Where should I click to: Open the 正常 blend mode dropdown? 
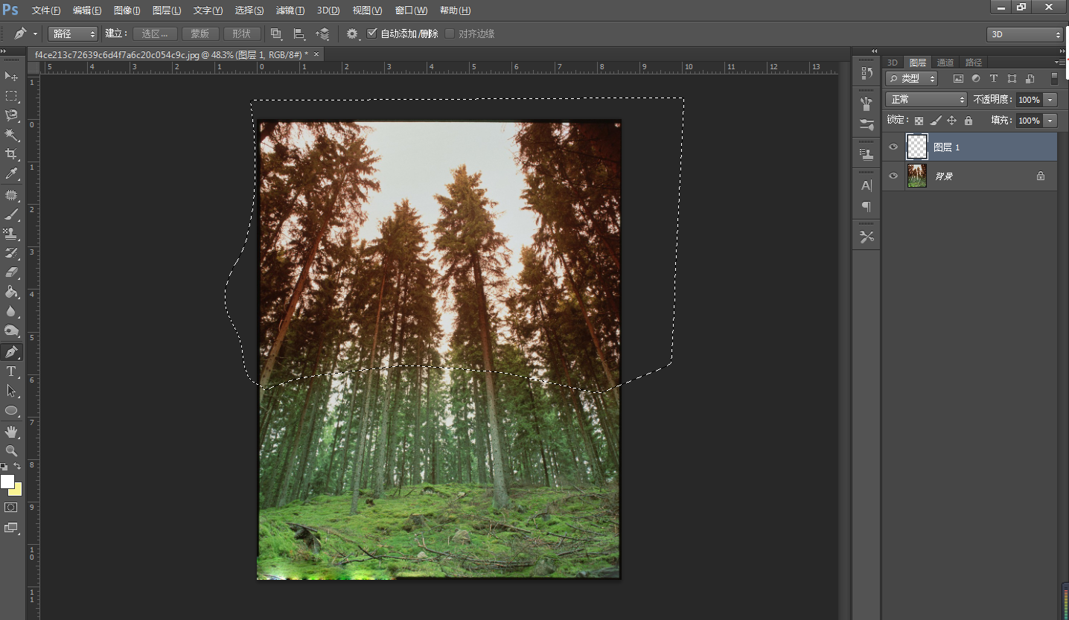[926, 100]
